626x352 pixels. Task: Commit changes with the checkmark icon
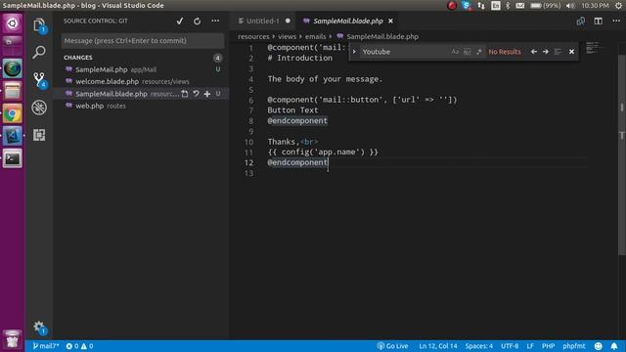click(x=180, y=22)
